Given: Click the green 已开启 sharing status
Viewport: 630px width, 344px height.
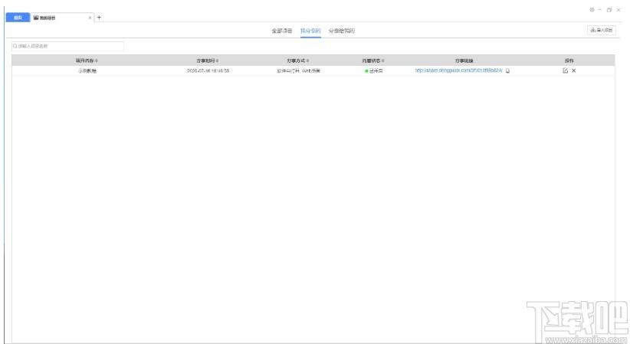Looking at the screenshot, I should point(374,70).
